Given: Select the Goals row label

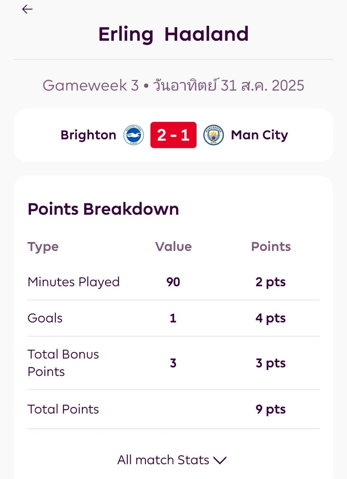Looking at the screenshot, I should point(45,318).
